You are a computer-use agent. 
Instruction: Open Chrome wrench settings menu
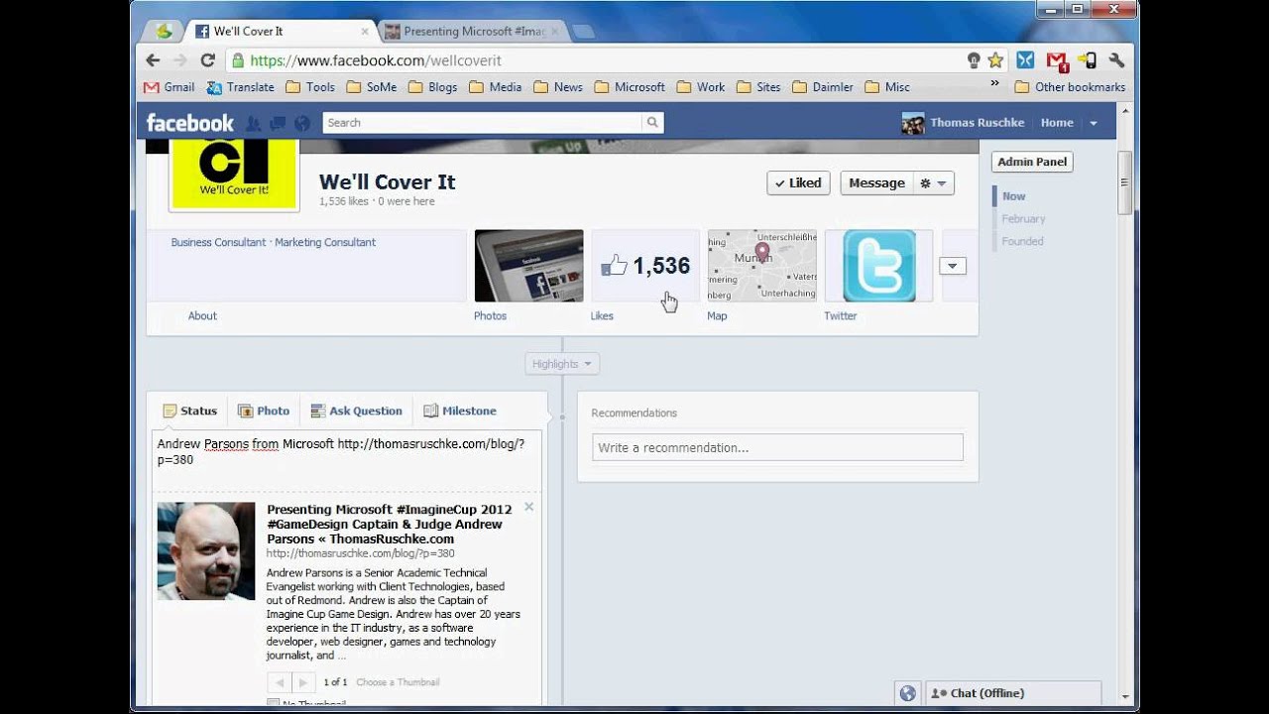[x=1116, y=60]
